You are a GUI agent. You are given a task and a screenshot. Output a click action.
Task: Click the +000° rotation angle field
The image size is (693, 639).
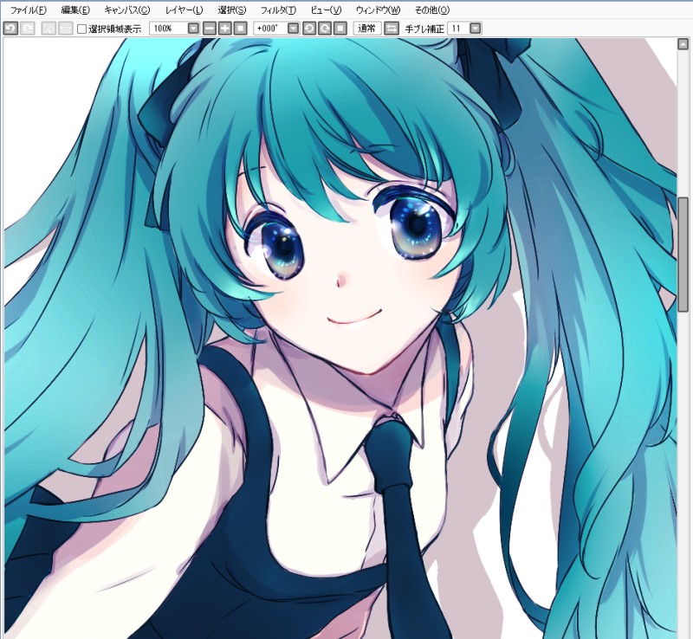click(270, 29)
